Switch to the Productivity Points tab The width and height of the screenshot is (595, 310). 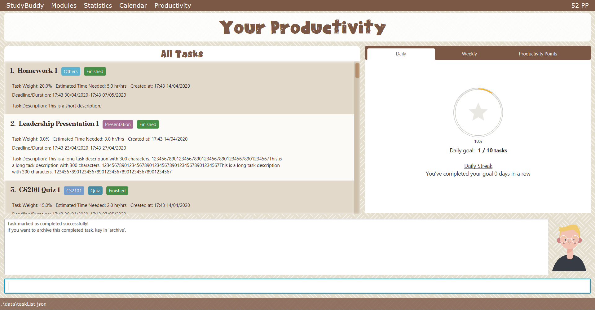click(538, 54)
